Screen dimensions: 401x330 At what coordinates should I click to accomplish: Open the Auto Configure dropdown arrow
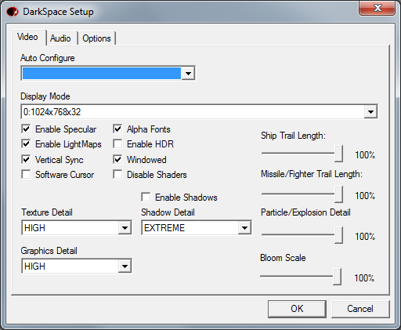188,74
